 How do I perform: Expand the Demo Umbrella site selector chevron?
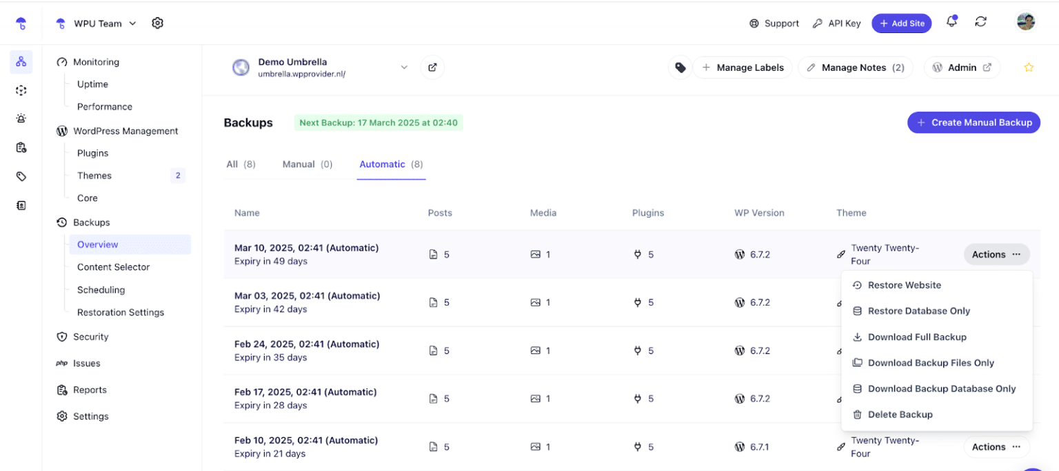(404, 67)
